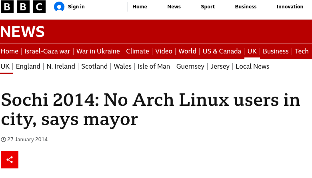This screenshot has height=178, width=312.
Task: Open Business in the top black navigation
Action: point(246,7)
